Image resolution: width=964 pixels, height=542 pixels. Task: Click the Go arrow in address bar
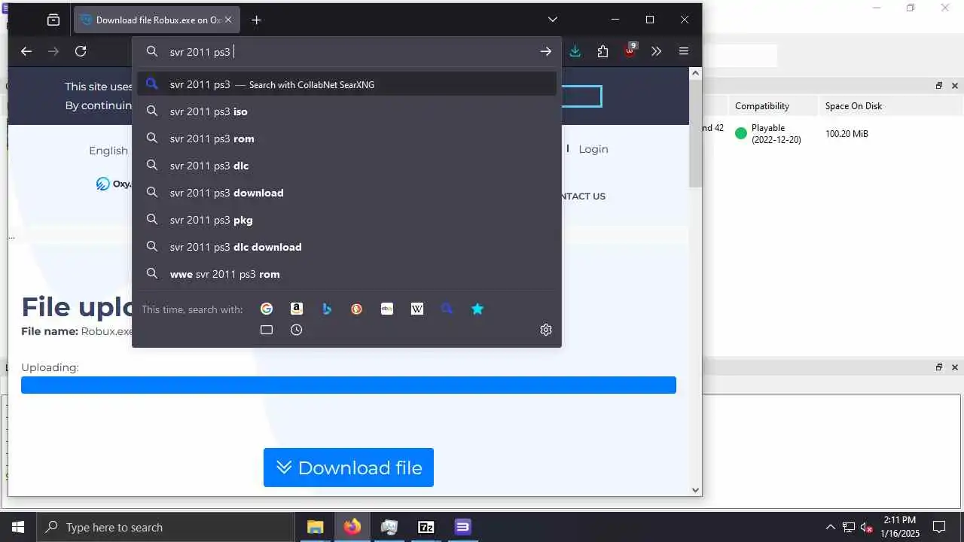(546, 51)
